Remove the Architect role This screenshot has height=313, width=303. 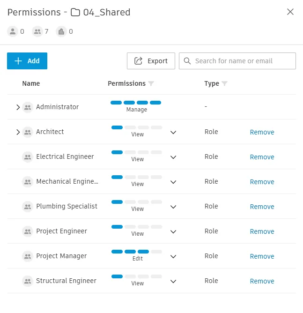262,132
